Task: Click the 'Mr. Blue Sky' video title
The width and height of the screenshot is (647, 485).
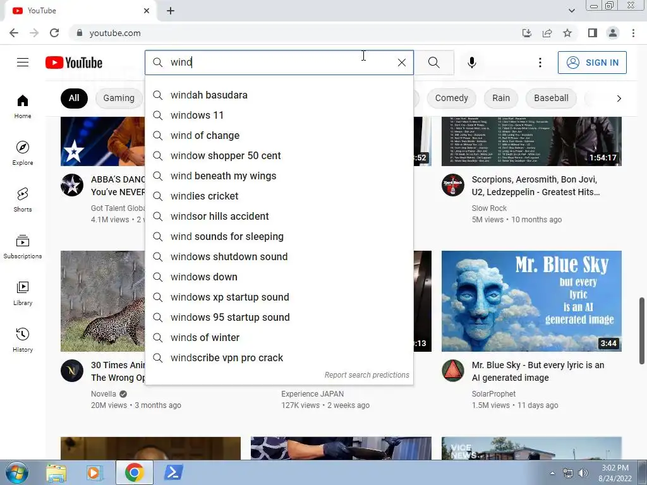Action: (538, 371)
